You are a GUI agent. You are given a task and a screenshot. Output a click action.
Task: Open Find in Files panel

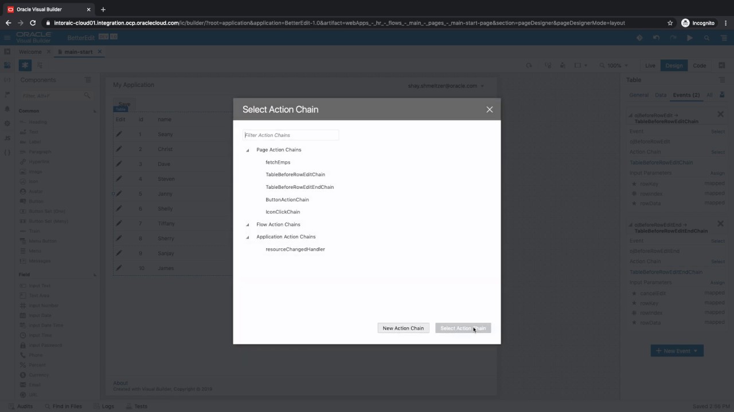click(63, 406)
